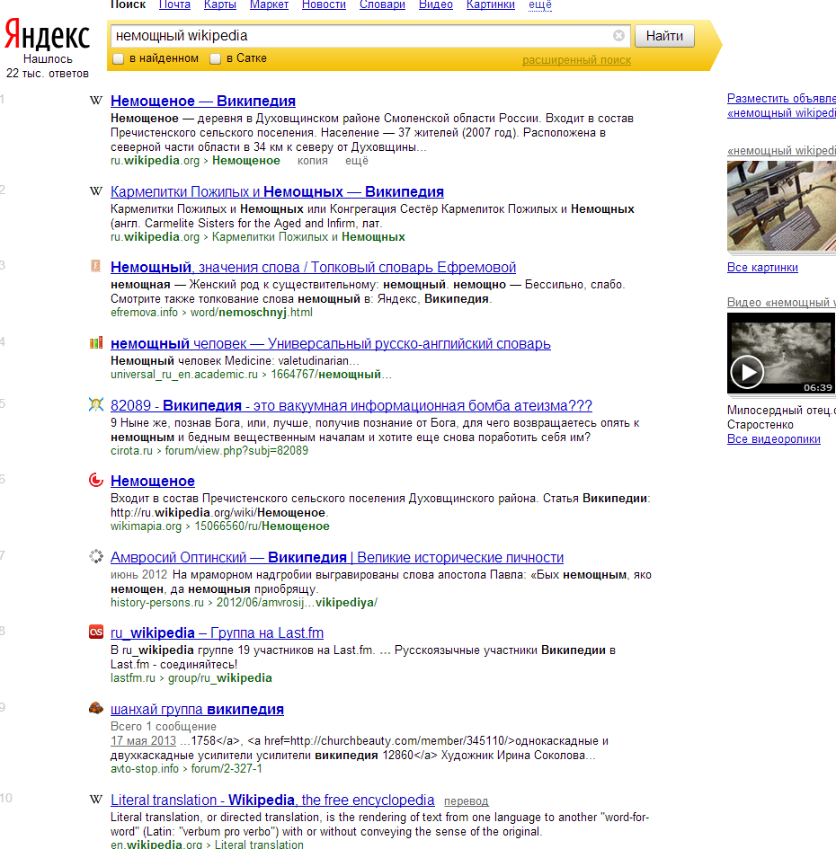Viewport: 836px width, 849px height.
Task: Open the '82089 - Википедия' forum result
Action: tap(351, 405)
